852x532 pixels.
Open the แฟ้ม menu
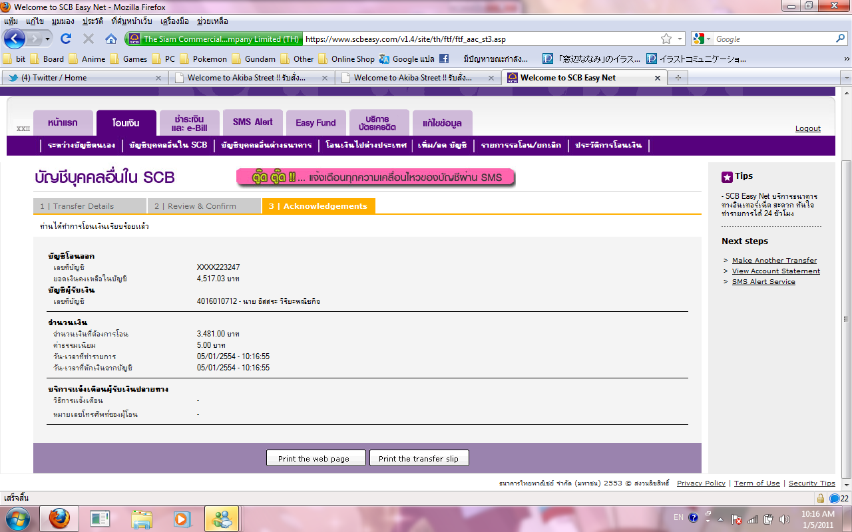click(11, 21)
